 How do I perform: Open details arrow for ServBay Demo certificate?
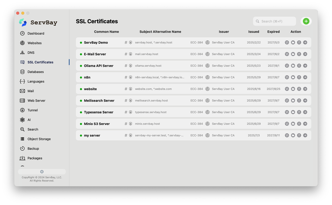[305, 42]
